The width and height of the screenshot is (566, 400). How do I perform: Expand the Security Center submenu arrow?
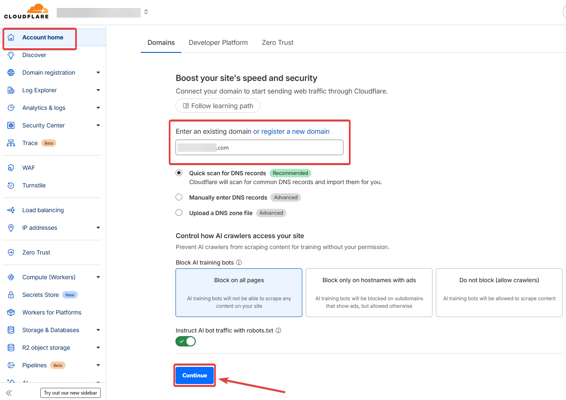click(x=98, y=125)
